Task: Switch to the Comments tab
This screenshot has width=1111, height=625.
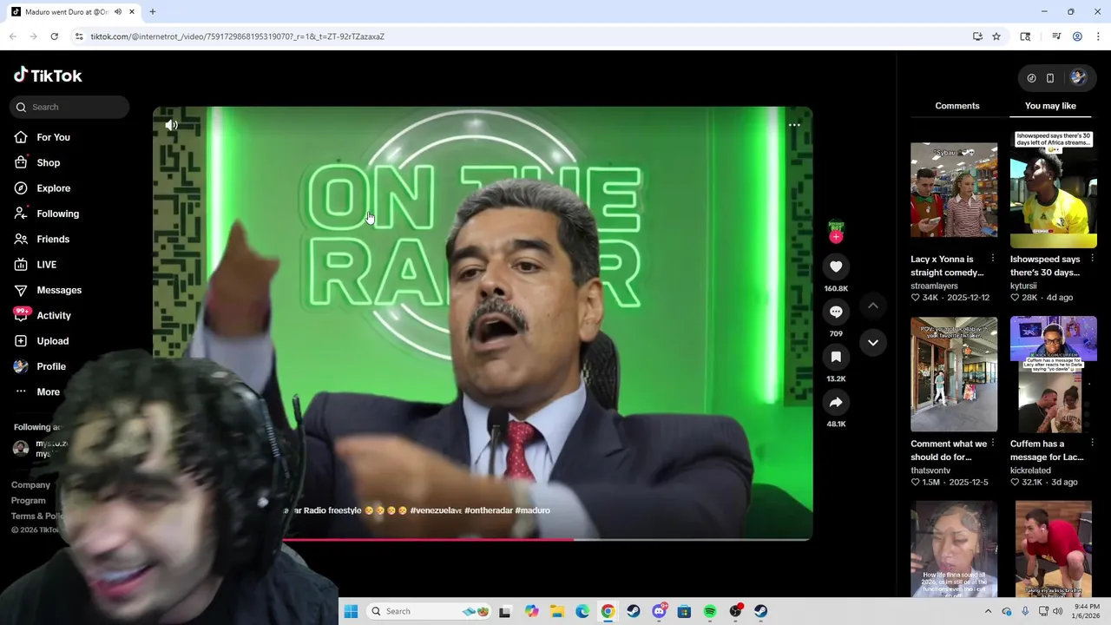Action: pos(957,106)
